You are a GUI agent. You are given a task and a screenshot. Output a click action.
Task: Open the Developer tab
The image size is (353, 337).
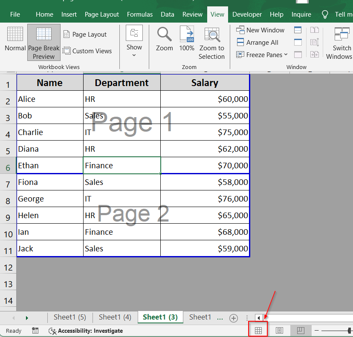click(x=247, y=14)
